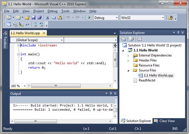Click the Save All icon

40,18
